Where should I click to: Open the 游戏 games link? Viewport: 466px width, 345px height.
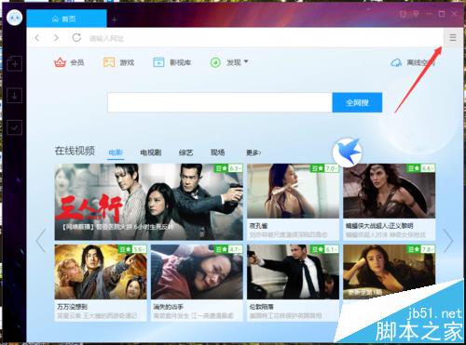click(127, 62)
